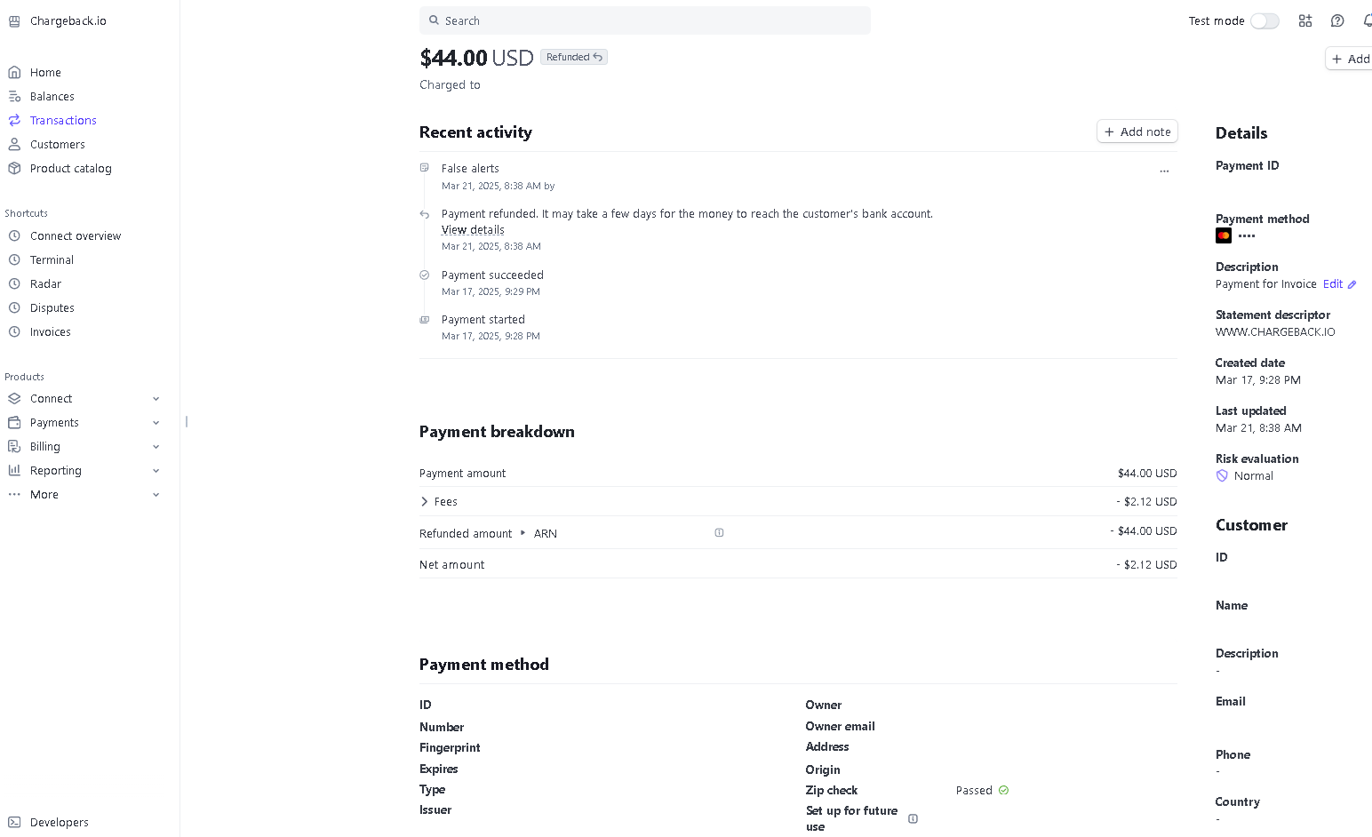Click the pencil Edit icon next to description
The image size is (1372, 837).
(x=1352, y=284)
